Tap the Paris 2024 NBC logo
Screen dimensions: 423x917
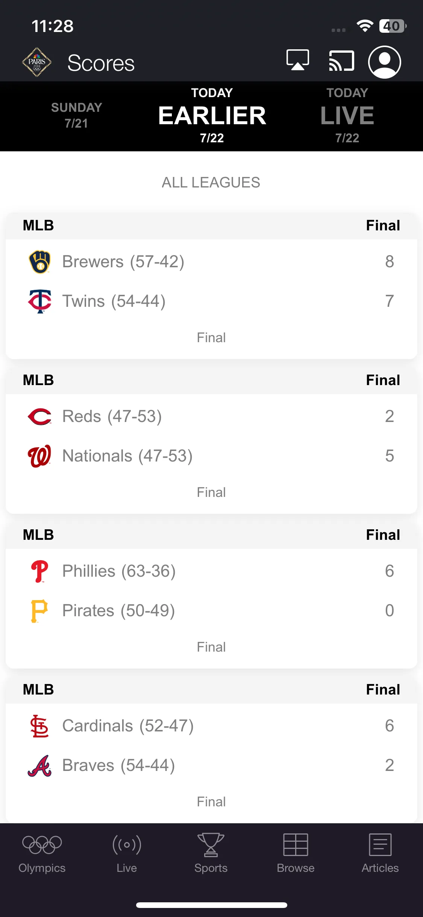36,62
